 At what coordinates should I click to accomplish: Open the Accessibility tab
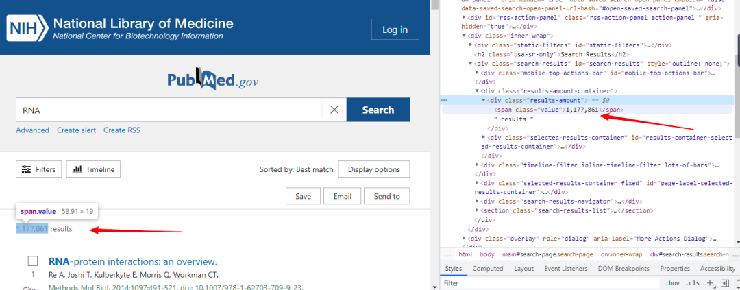[717, 268]
